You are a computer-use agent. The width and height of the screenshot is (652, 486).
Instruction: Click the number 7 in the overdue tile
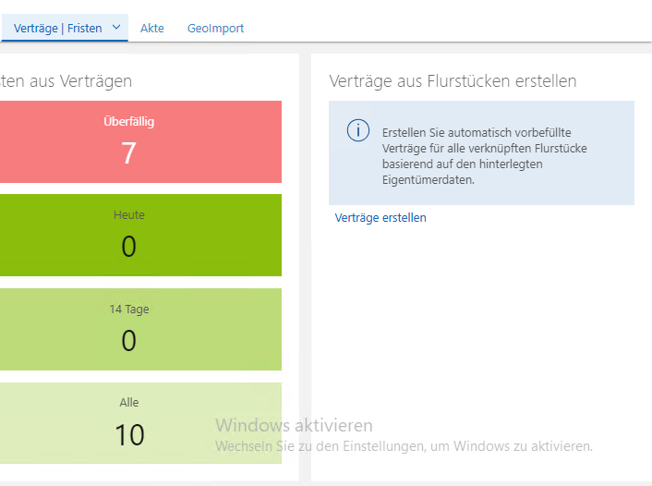pyautogui.click(x=128, y=153)
